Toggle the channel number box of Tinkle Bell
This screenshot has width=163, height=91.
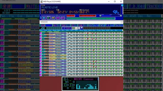click(x=40, y=75)
